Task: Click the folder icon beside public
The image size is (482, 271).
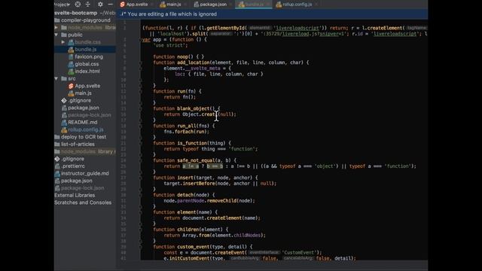Action: pos(64,35)
